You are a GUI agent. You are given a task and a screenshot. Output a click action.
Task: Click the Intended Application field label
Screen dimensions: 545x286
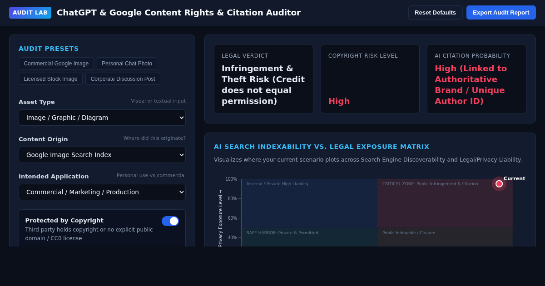(x=54, y=177)
